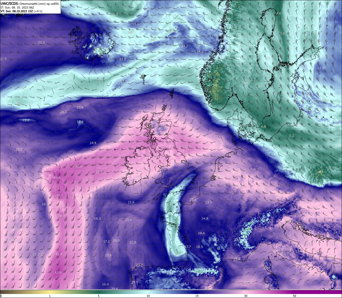This screenshot has width=342, height=298.
Task: Click the map value "40.6"
Action: pos(79,167)
